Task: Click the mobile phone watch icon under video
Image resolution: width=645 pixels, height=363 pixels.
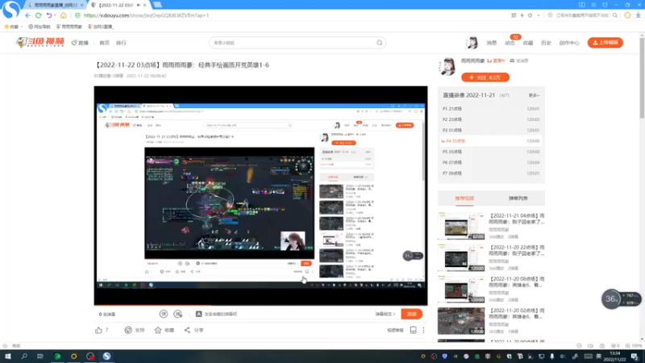Action: tap(413, 330)
